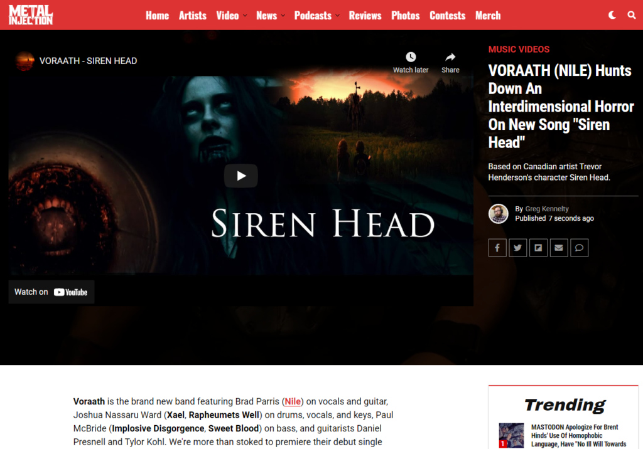Open the MUSIC VIDEOS category link
The height and width of the screenshot is (449, 643).
(x=519, y=49)
